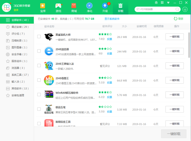Open the 宝库 software library tab
This screenshot has height=141, width=191.
point(43,8)
